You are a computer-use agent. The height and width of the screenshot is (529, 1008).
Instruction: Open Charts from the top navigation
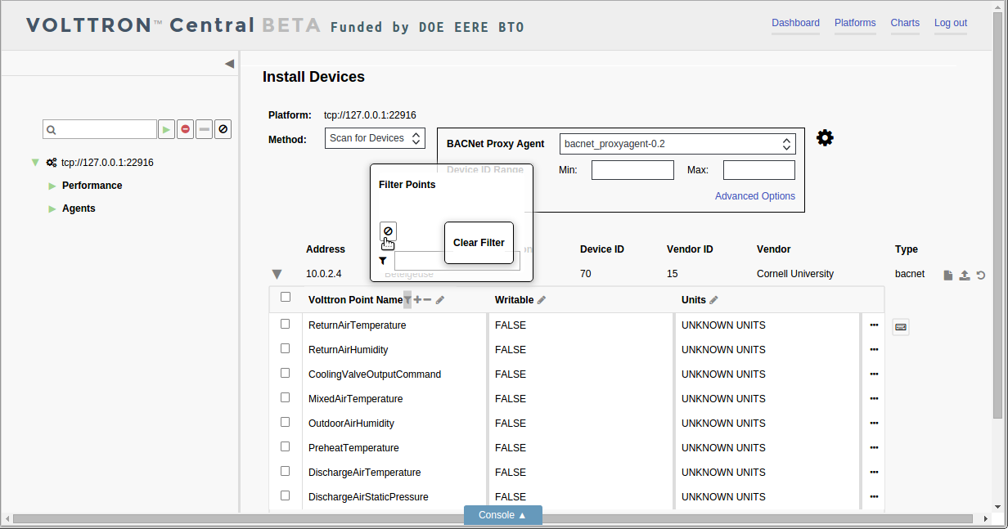[x=905, y=23]
